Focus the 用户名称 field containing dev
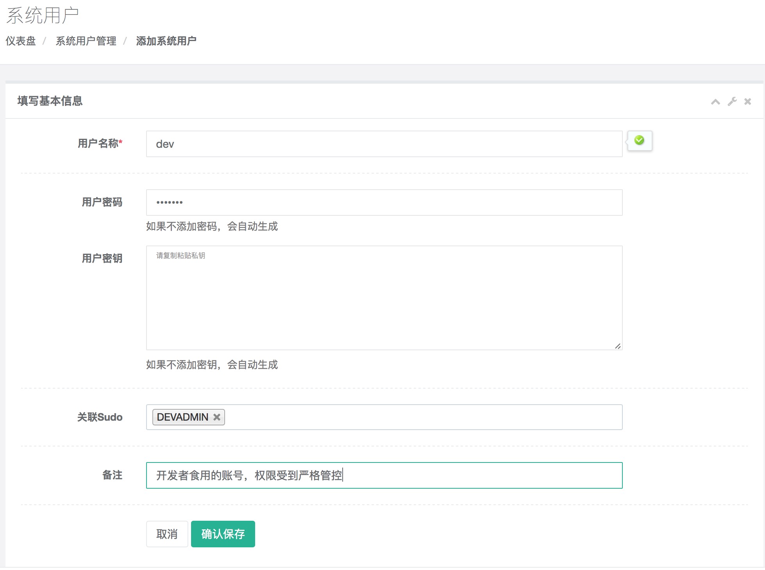Viewport: 765px width, 570px height. point(384,144)
